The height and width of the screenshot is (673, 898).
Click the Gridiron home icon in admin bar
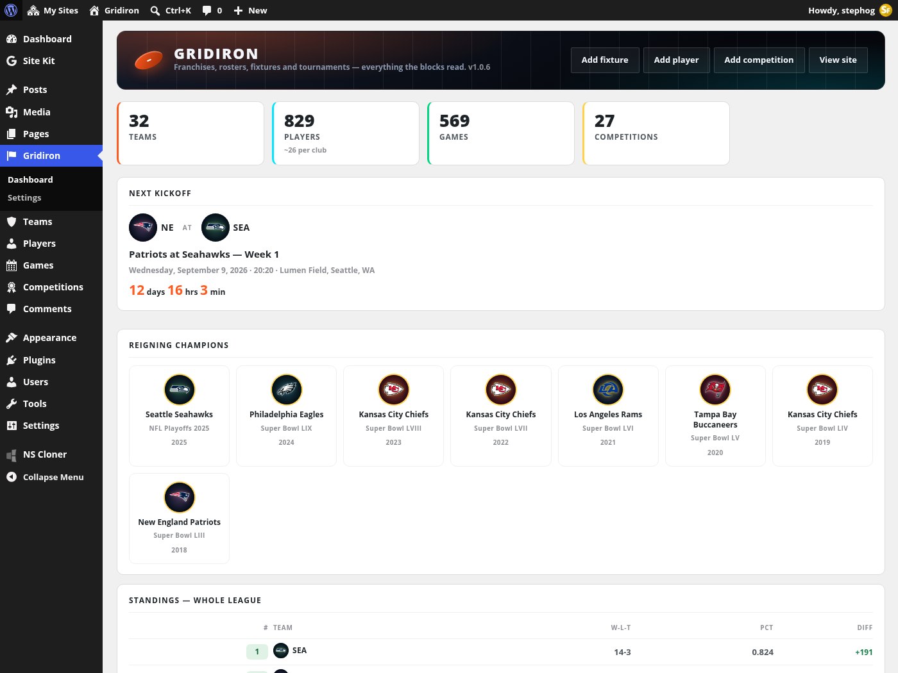click(94, 10)
